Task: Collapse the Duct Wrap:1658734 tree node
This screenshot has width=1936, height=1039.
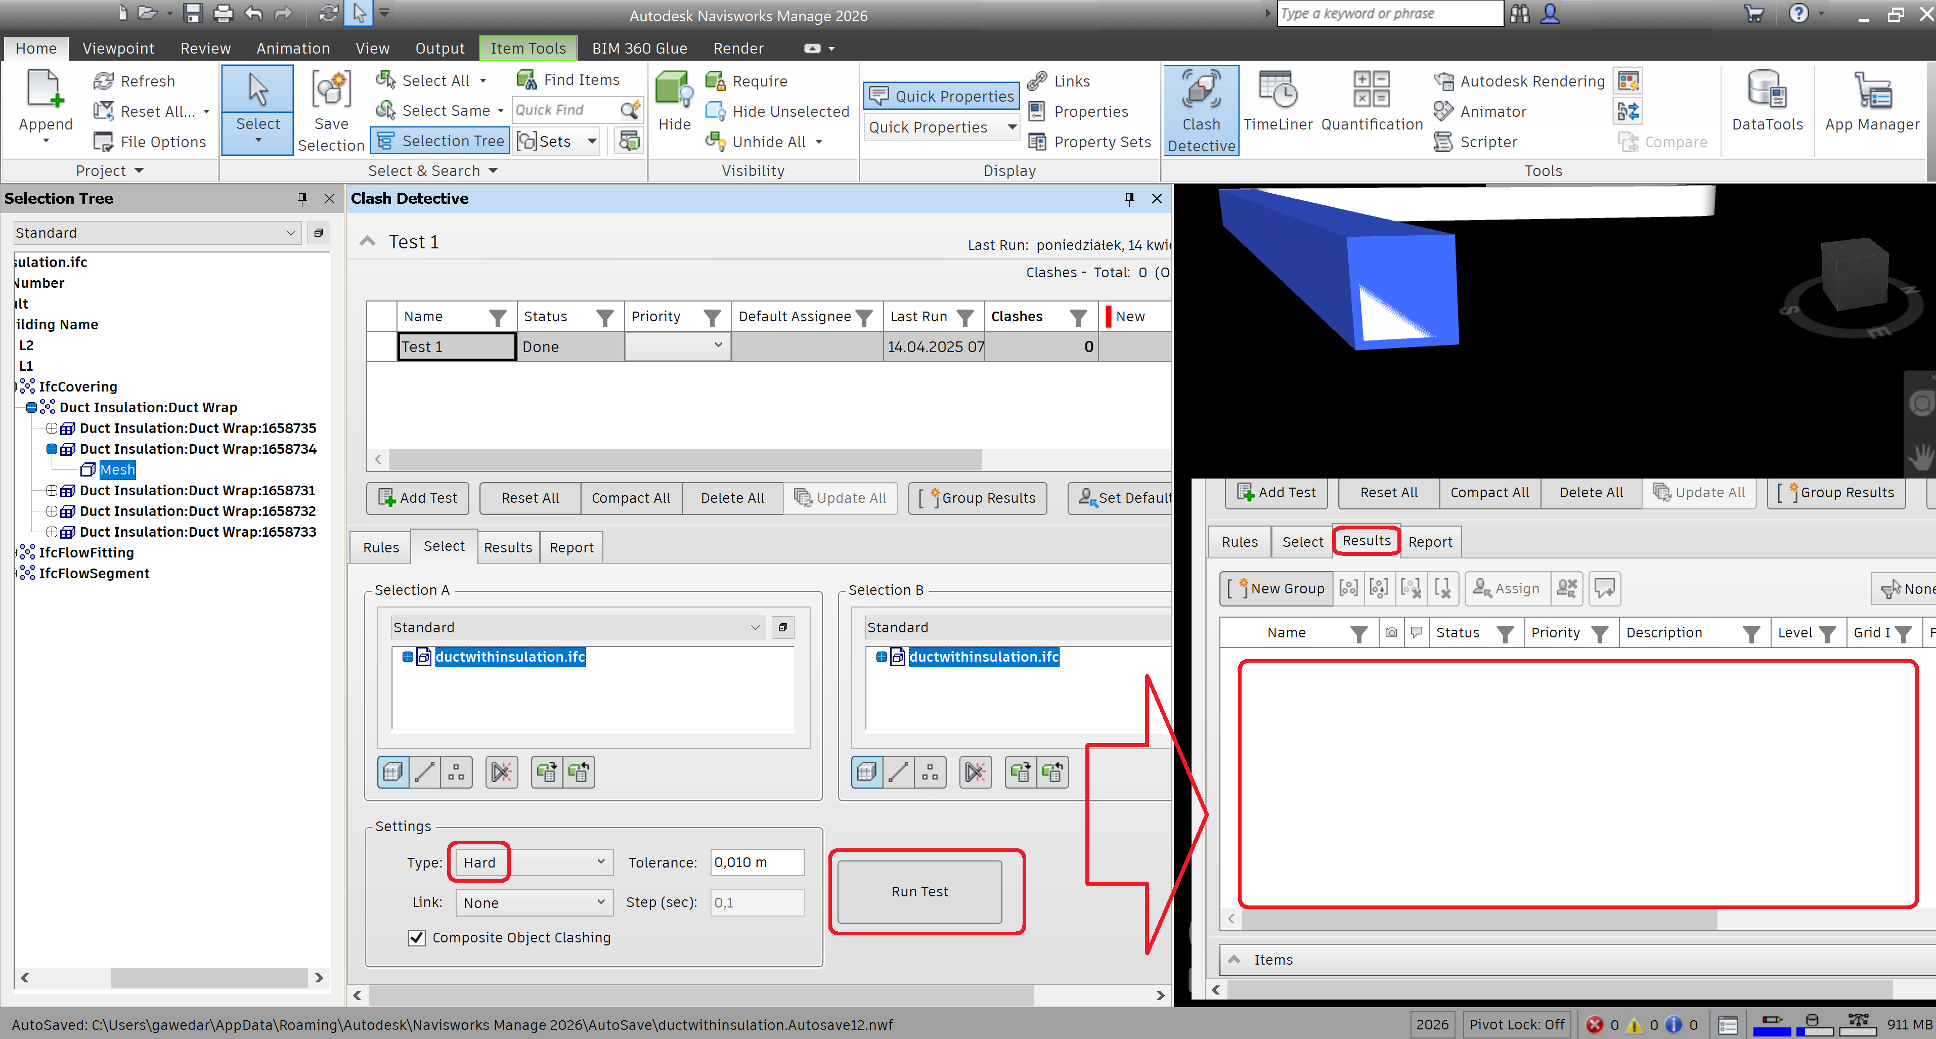Action: [52, 449]
